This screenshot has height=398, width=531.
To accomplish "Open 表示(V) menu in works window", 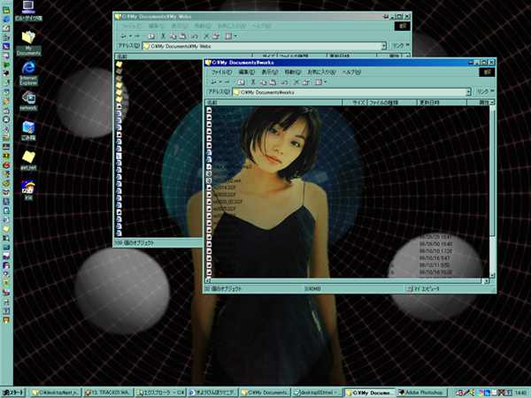I will [x=270, y=73].
